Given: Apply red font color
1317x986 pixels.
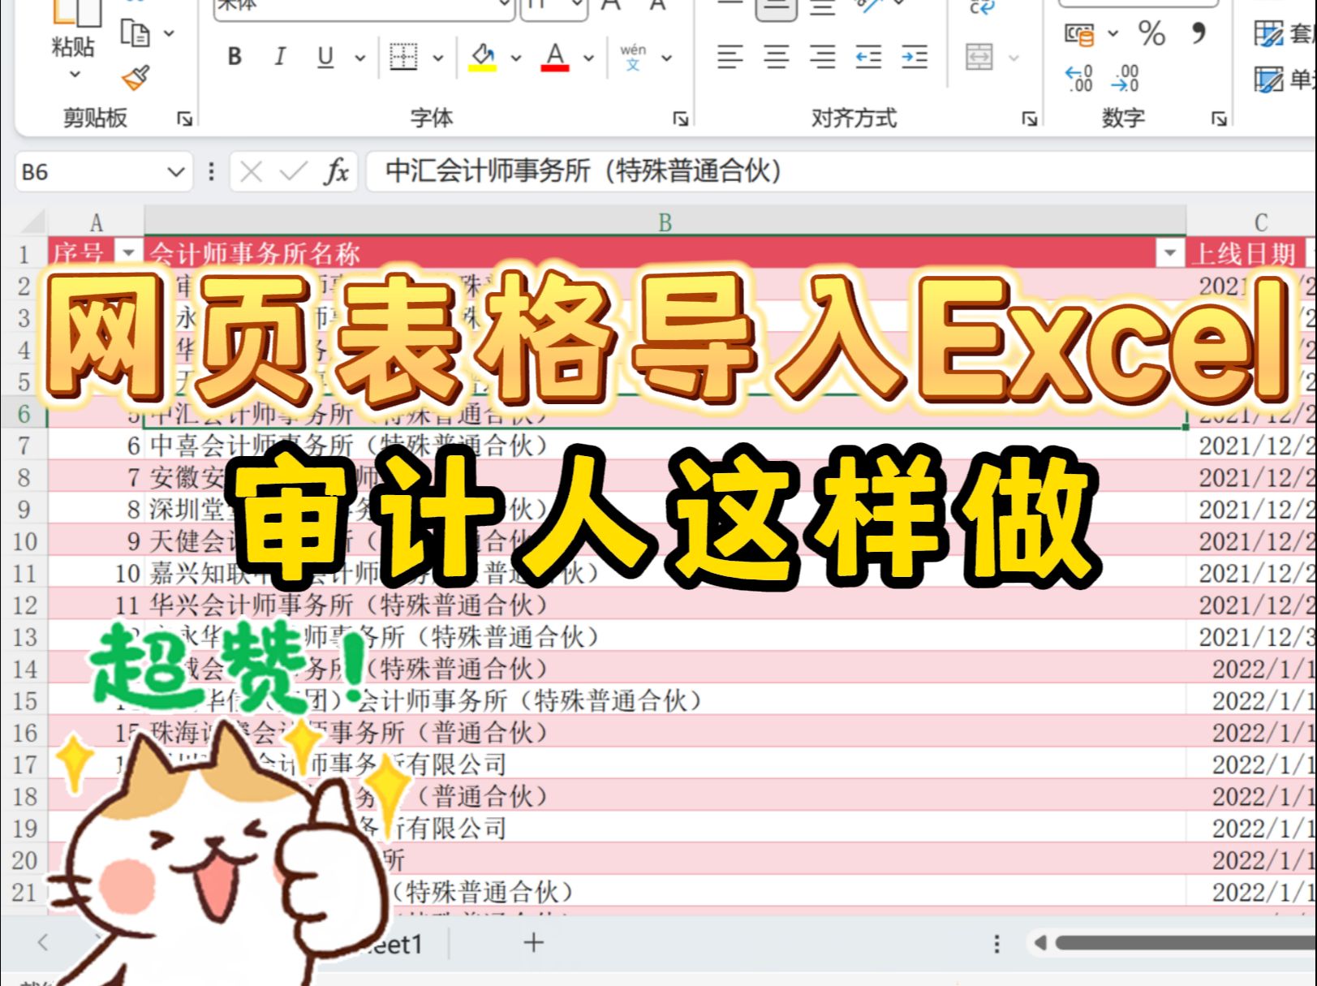Looking at the screenshot, I should 555,57.
